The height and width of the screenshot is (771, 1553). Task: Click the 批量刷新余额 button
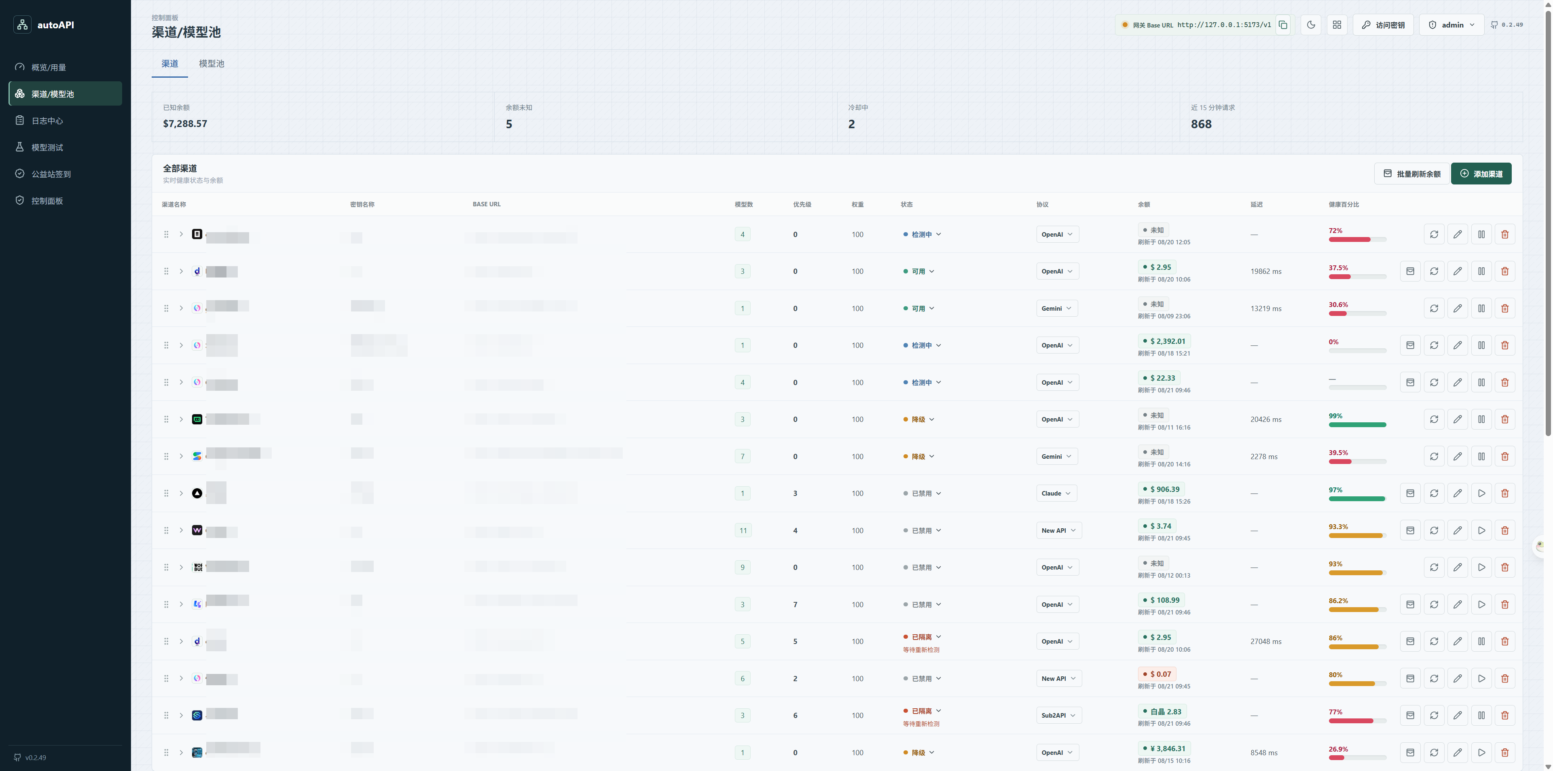click(1411, 174)
